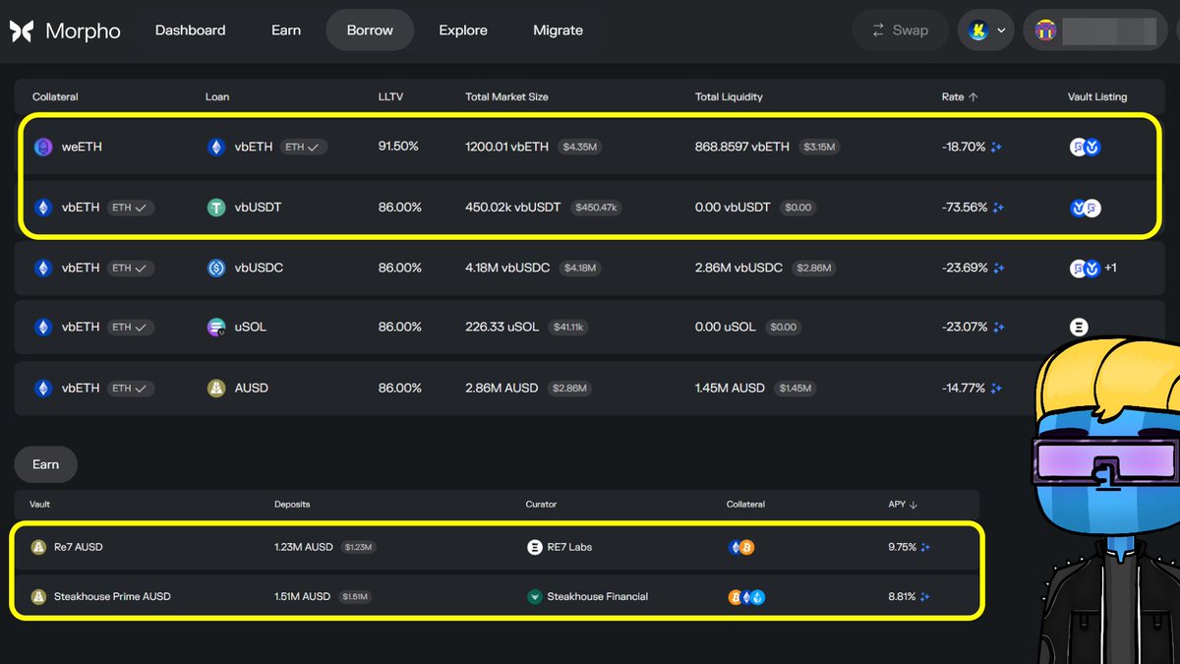This screenshot has width=1180, height=664.
Task: Click the $41.11k market size badge
Action: point(568,328)
